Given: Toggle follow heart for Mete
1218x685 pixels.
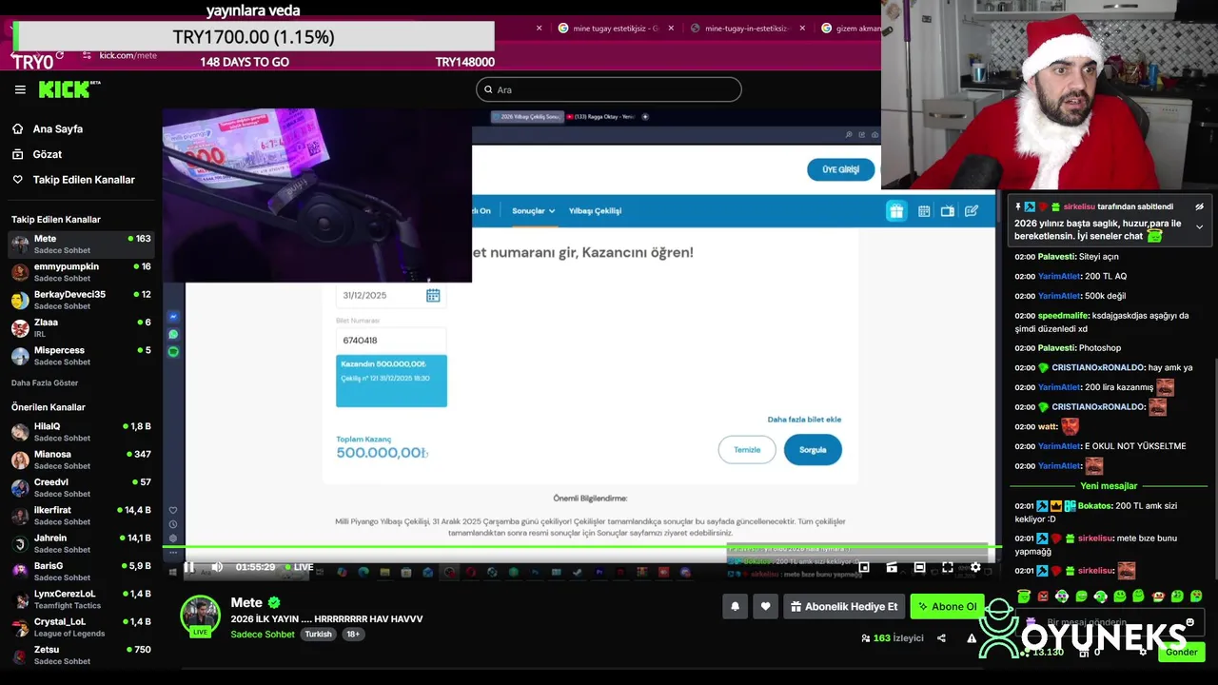Looking at the screenshot, I should pos(765,606).
